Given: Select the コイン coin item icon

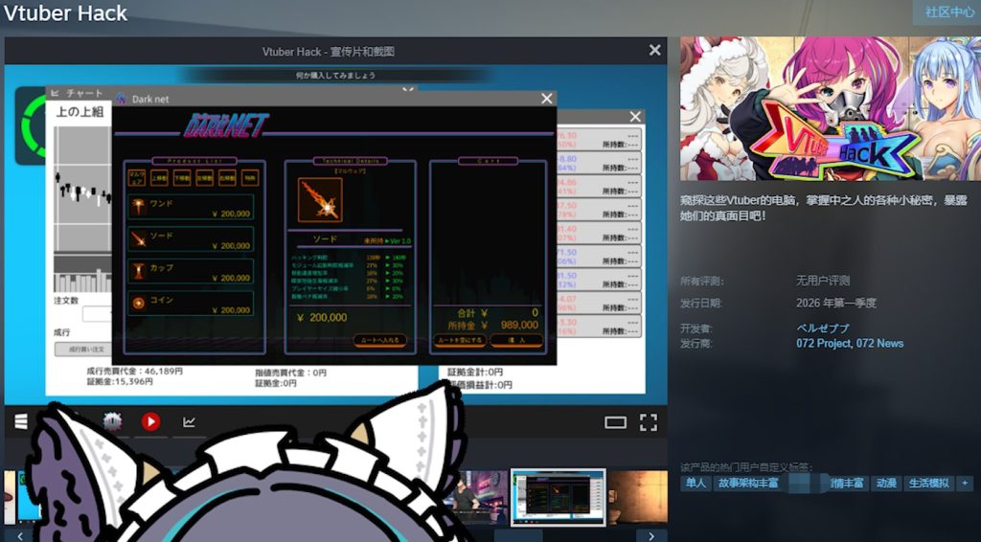Looking at the screenshot, I should pyautogui.click(x=139, y=304).
